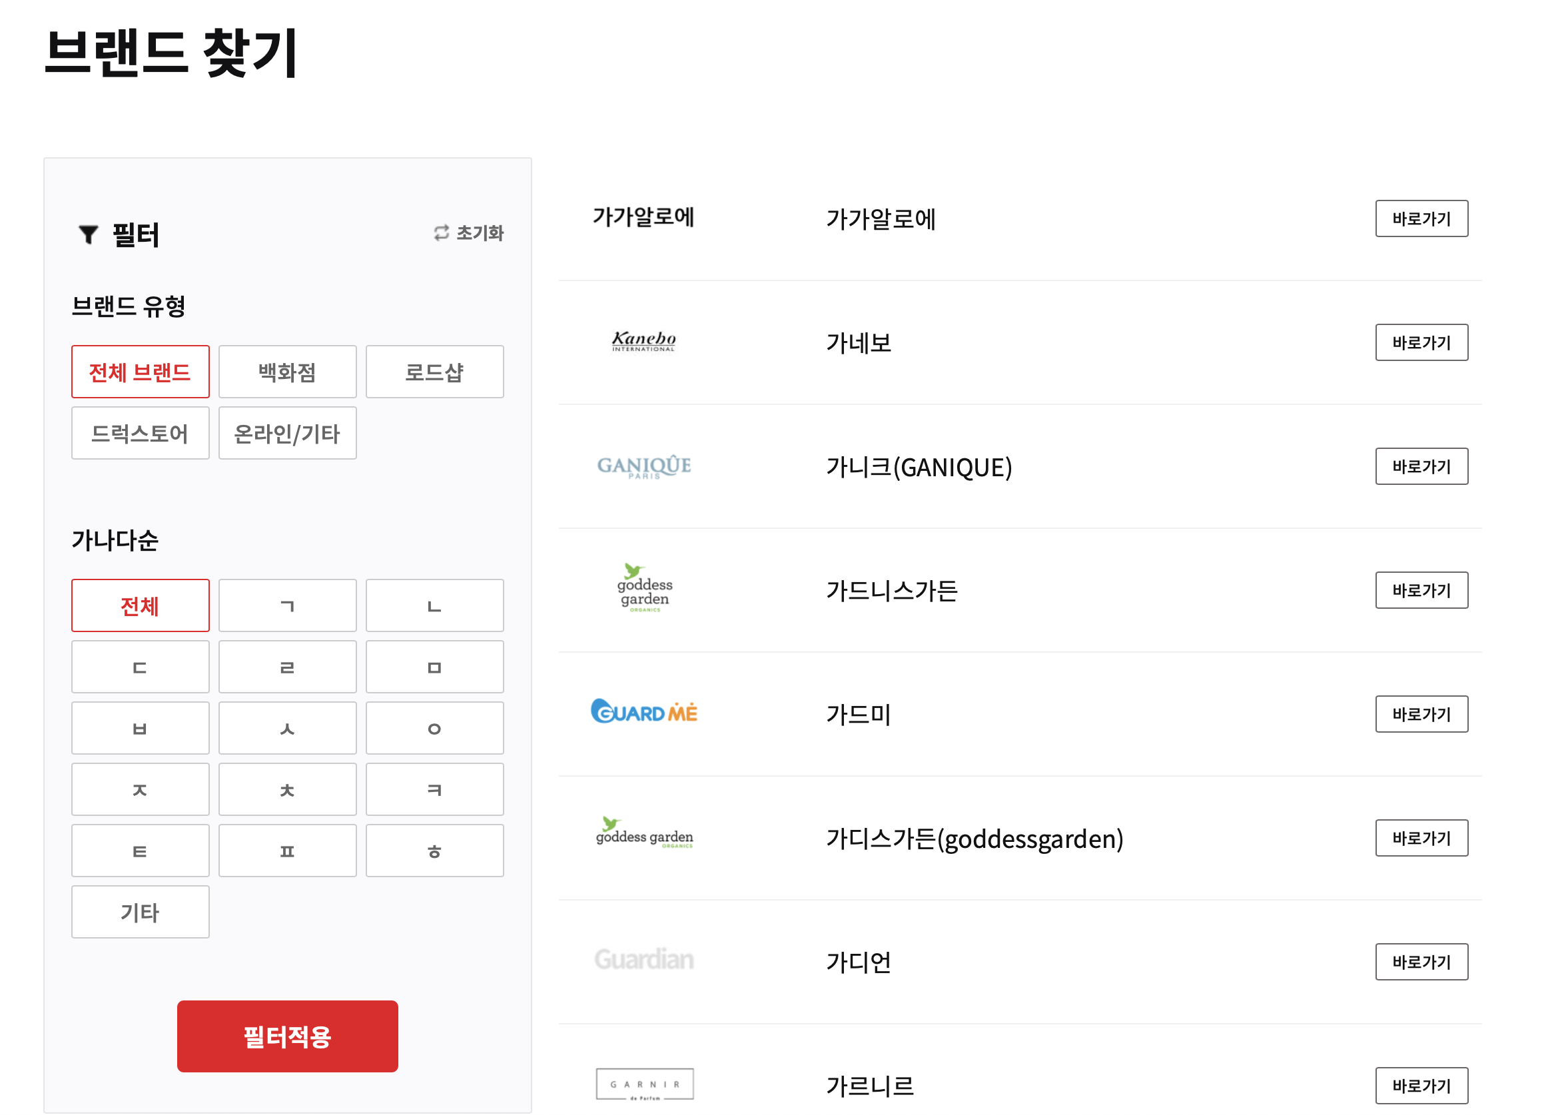Filter brands by consonant ㄱ
Viewport: 1564px width, 1115px height.
(287, 605)
